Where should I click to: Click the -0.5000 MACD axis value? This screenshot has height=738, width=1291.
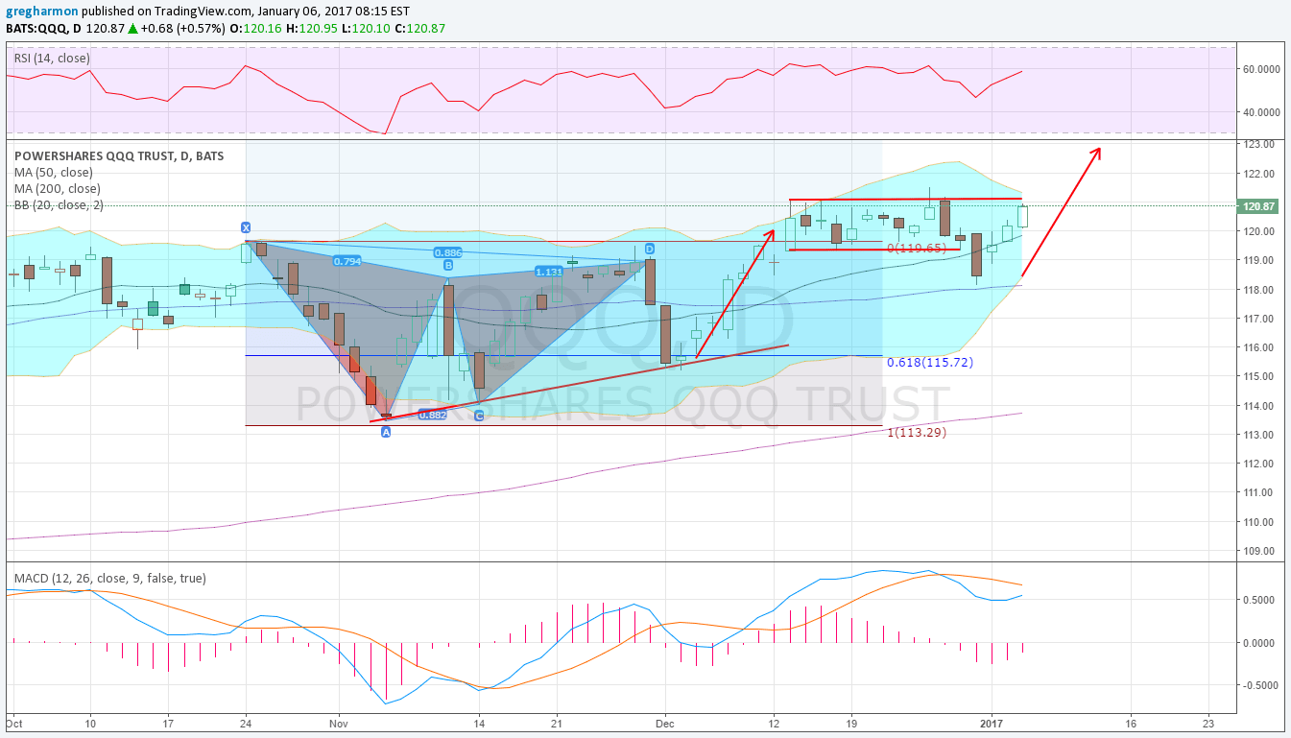pos(1258,685)
